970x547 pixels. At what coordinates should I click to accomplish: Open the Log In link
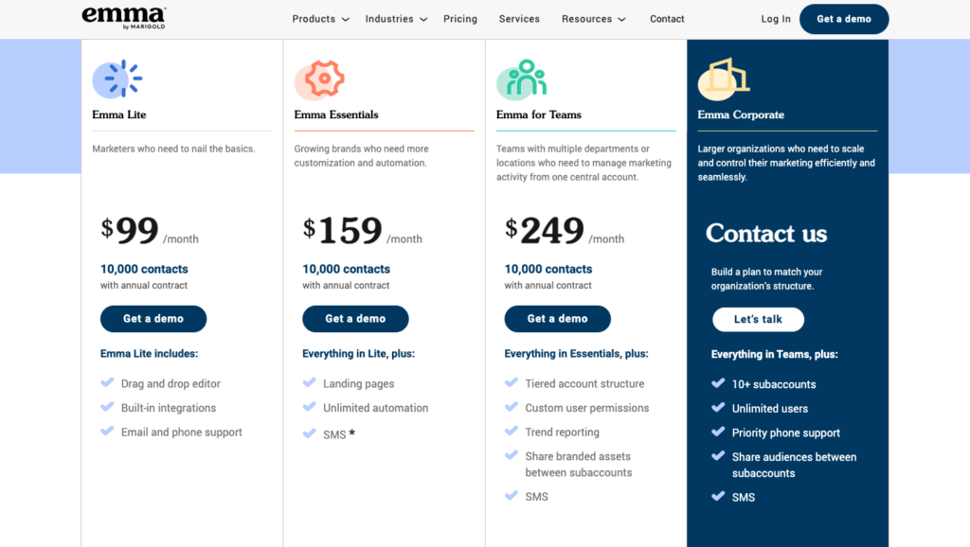pyautogui.click(x=776, y=19)
